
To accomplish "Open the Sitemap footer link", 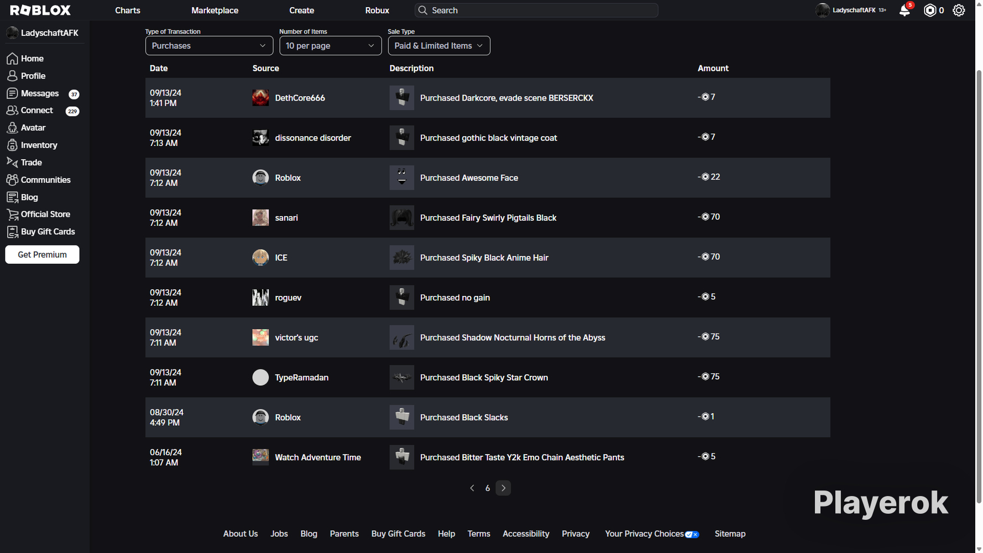I will tap(730, 534).
